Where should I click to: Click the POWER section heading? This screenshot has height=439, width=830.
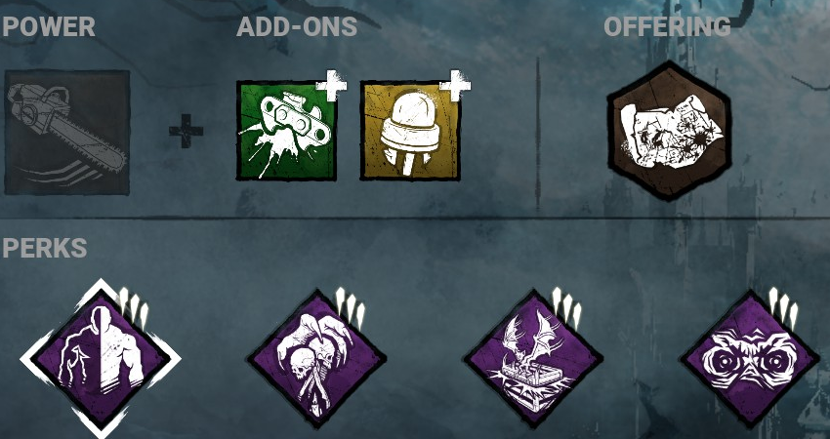[x=48, y=27]
